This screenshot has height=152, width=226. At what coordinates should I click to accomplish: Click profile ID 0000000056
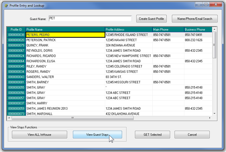[16, 93]
